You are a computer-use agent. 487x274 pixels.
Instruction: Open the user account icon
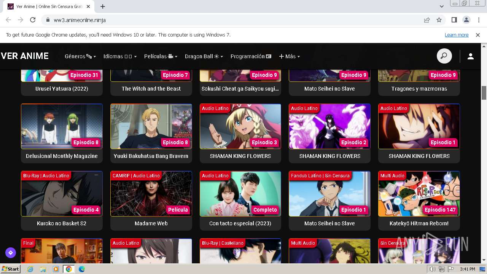click(x=471, y=56)
